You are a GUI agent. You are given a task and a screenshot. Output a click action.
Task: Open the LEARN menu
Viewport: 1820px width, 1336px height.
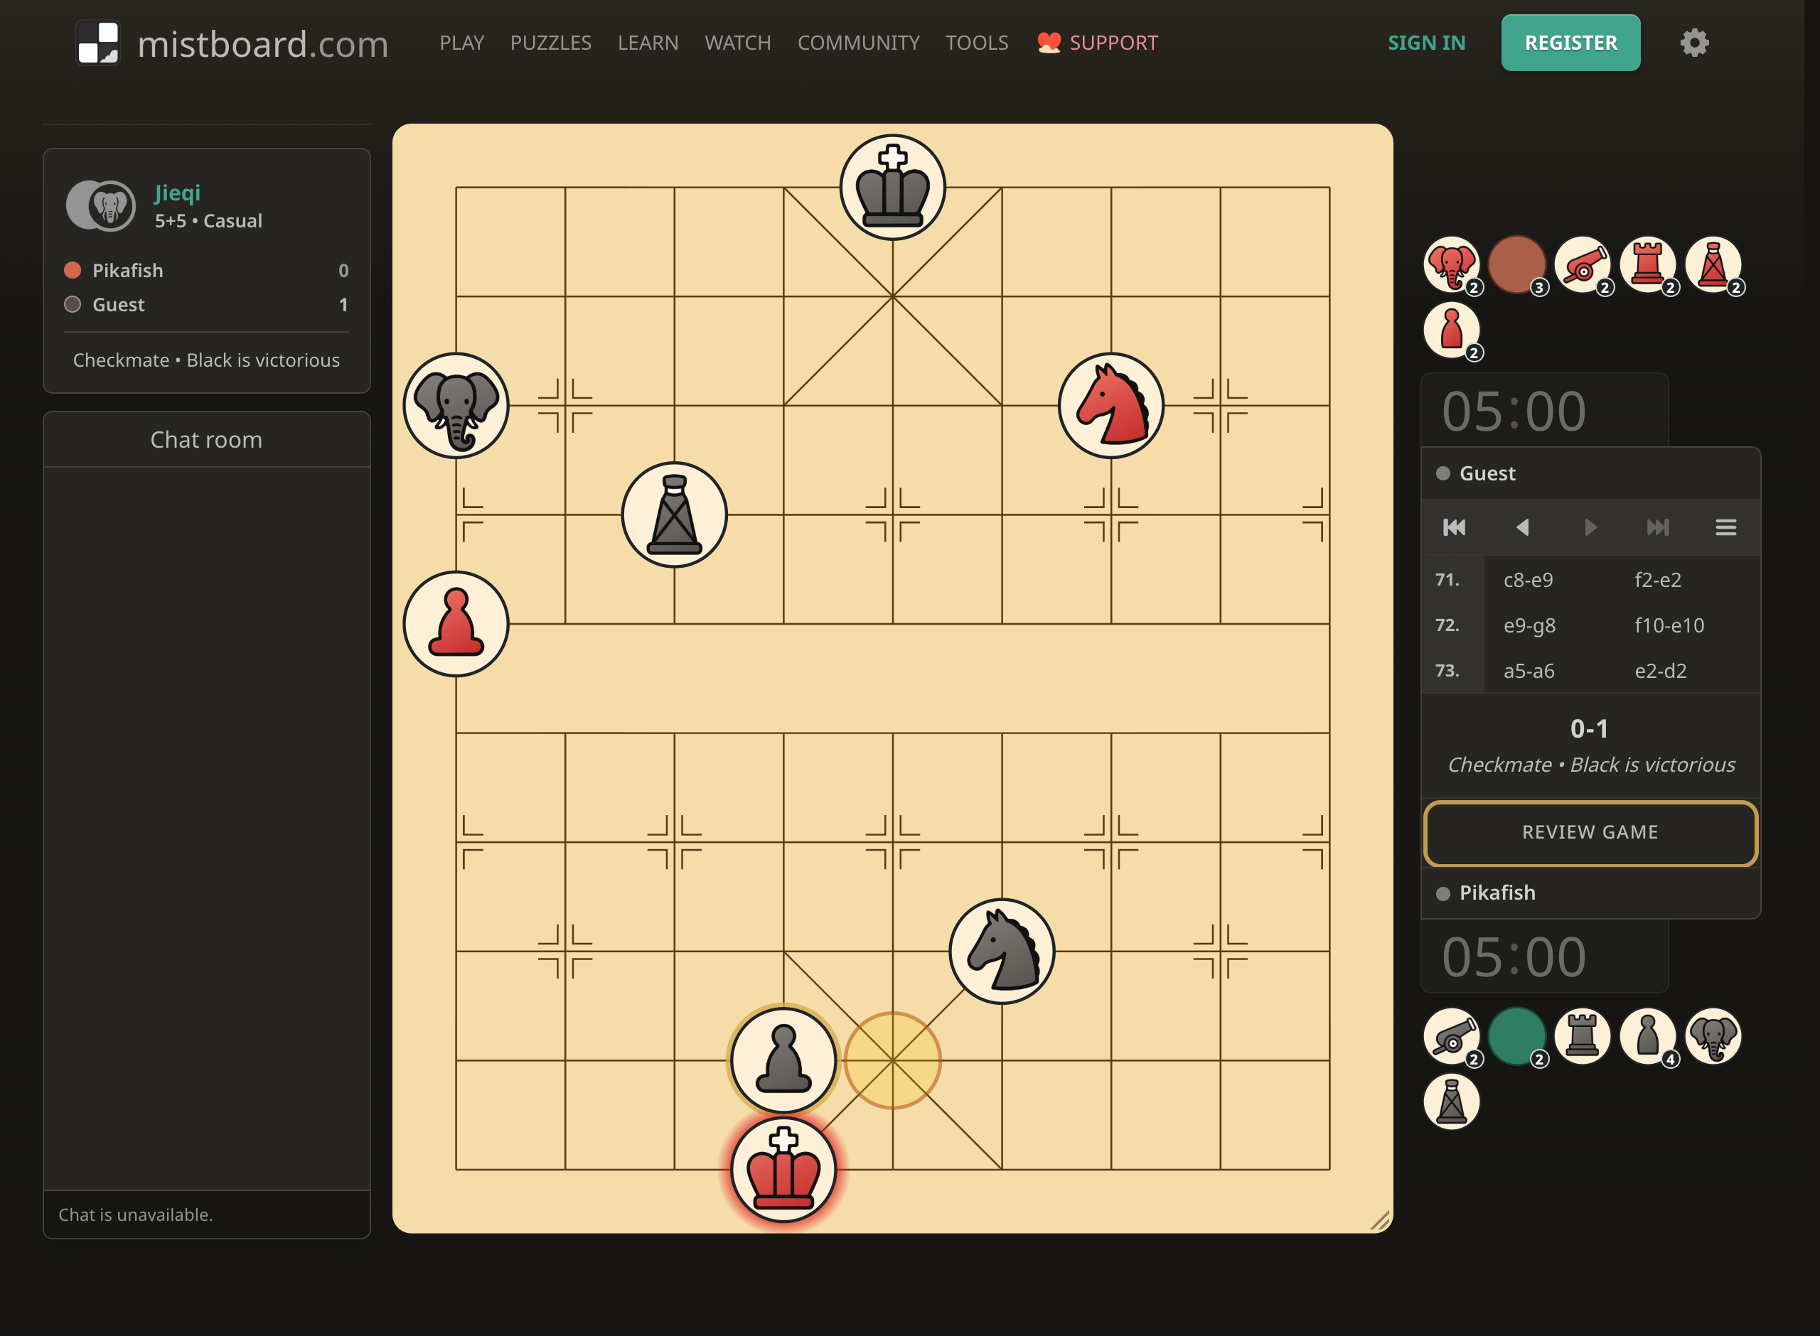[648, 43]
